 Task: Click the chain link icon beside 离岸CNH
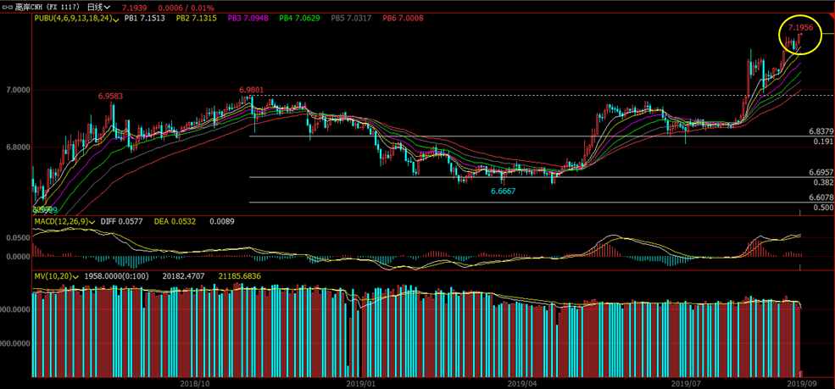(x=8, y=6)
